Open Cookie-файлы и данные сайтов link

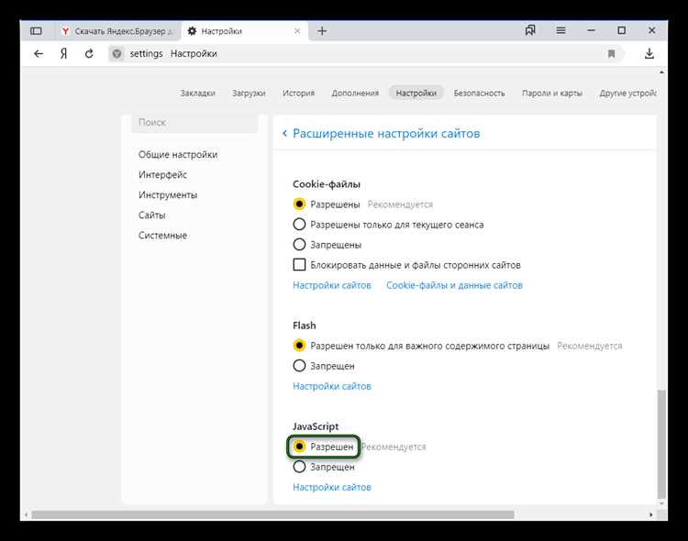(x=454, y=285)
